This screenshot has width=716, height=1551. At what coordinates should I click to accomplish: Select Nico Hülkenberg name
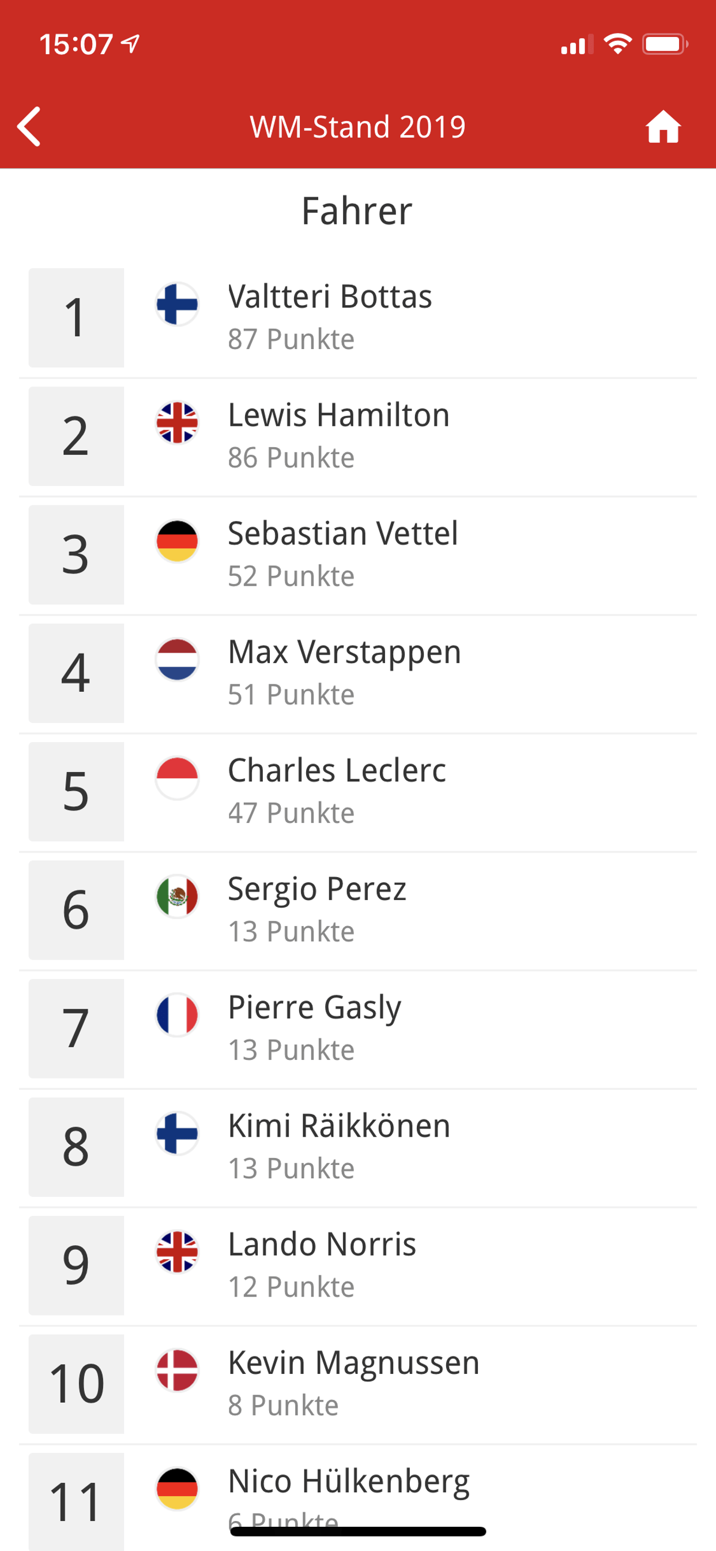click(348, 1481)
